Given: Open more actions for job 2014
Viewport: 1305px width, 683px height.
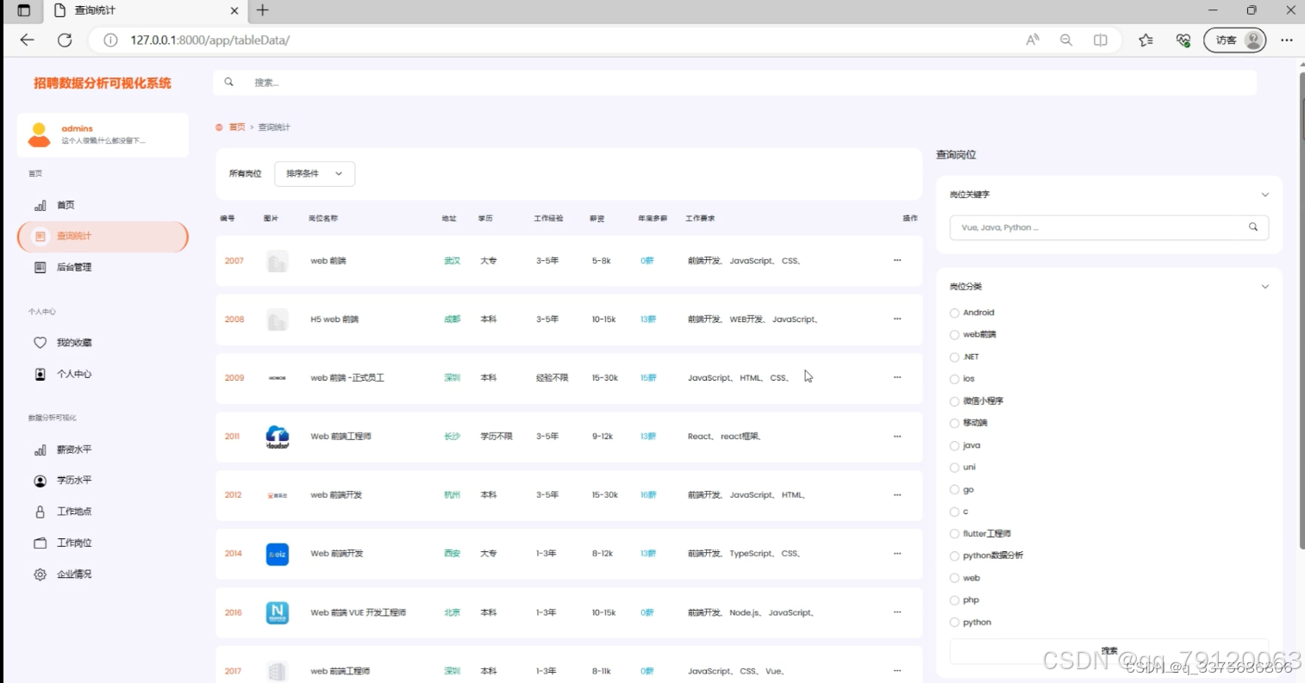Looking at the screenshot, I should pyautogui.click(x=897, y=553).
